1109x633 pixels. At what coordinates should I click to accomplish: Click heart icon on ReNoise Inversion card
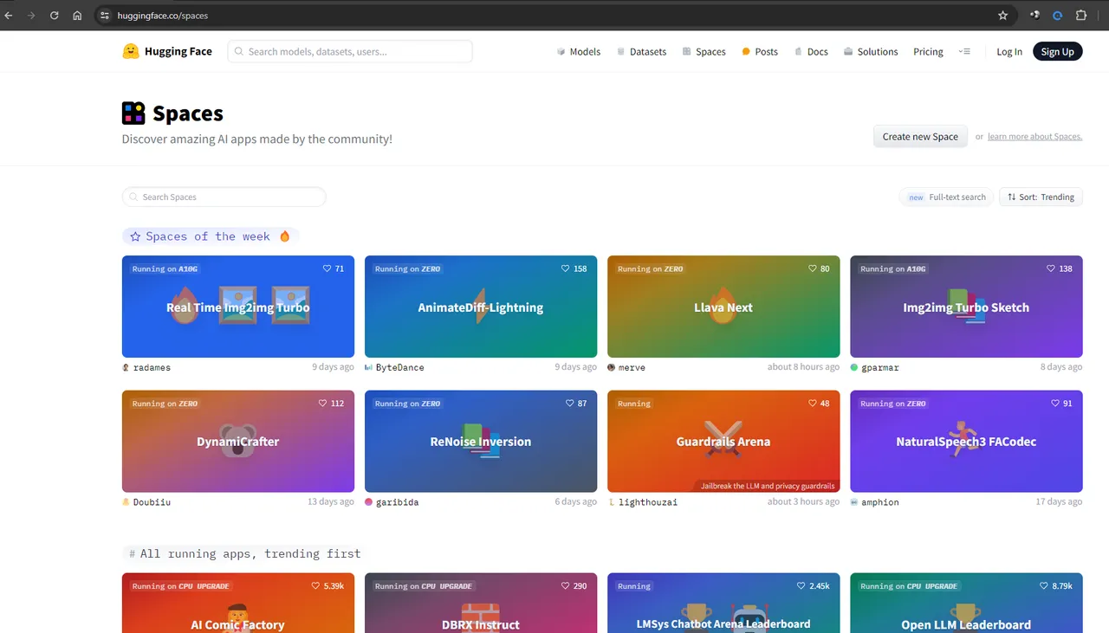tap(570, 404)
